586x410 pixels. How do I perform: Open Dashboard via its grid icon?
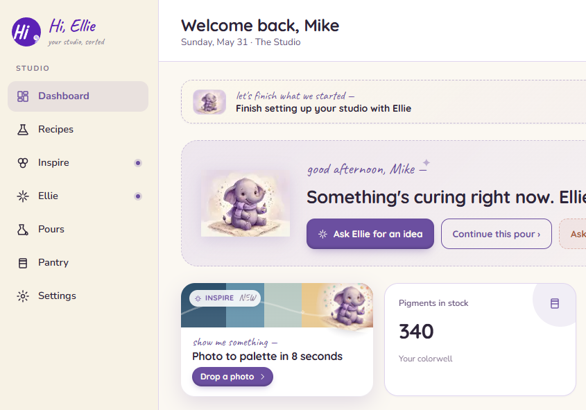[23, 96]
